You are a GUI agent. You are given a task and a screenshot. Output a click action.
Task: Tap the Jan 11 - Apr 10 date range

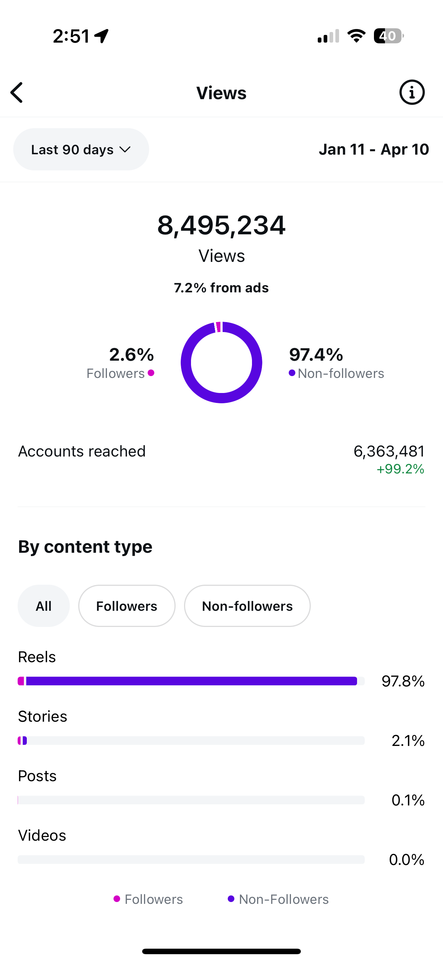click(x=374, y=149)
